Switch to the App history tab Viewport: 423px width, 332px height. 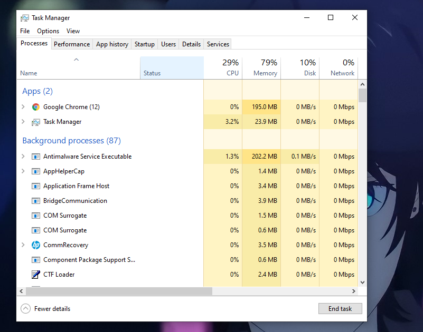click(x=112, y=44)
